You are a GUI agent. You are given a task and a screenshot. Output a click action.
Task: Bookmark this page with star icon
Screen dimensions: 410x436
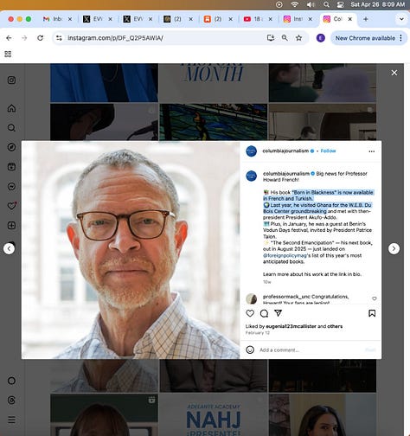pyautogui.click(x=298, y=38)
